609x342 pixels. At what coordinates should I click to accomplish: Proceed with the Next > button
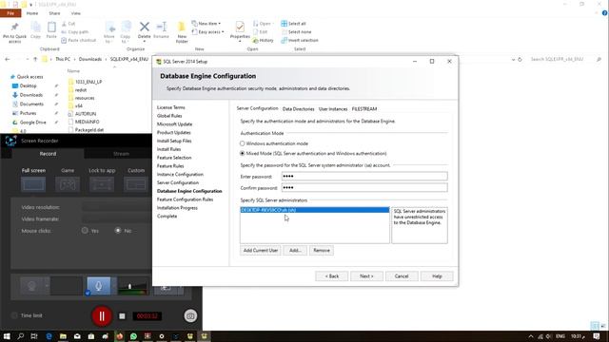point(366,276)
